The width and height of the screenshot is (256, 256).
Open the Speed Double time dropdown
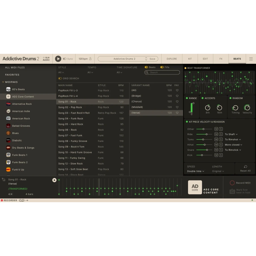[195, 171]
